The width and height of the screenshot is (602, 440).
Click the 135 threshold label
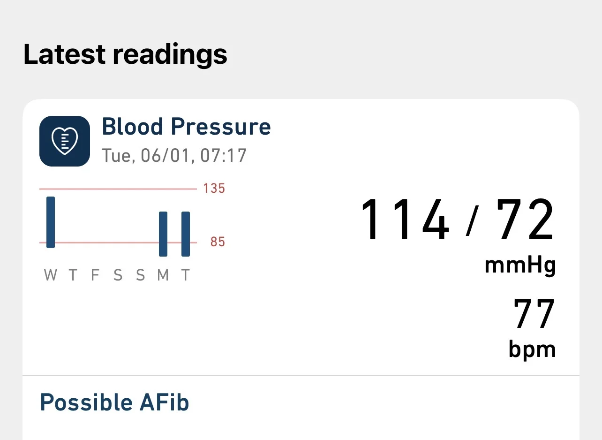click(214, 189)
